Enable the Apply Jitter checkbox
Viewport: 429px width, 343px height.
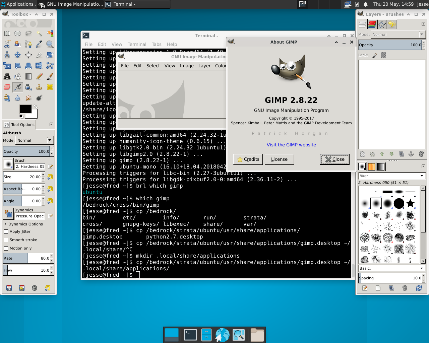point(6,231)
